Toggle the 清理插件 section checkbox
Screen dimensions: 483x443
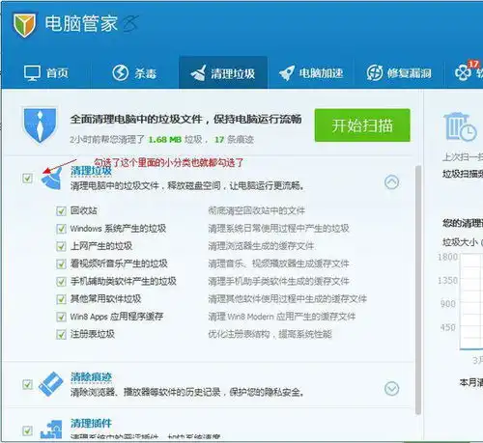pos(27,430)
